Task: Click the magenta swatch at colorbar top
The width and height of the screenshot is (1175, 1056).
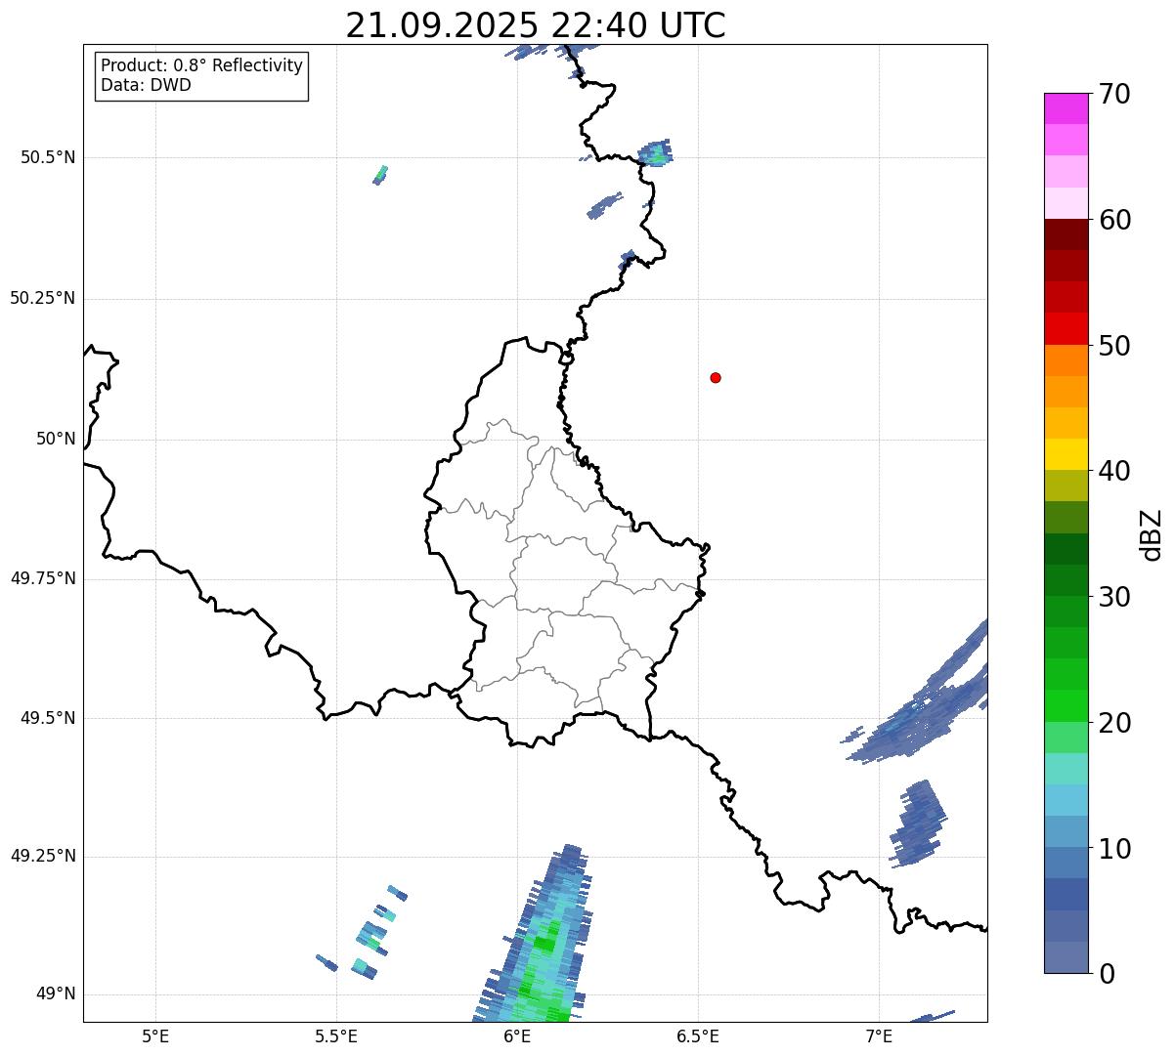Action: pos(1066,108)
